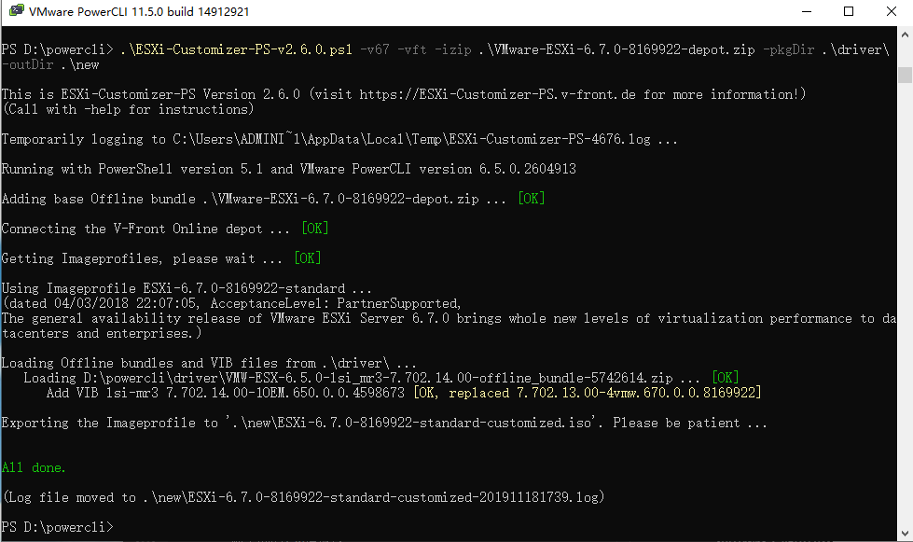This screenshot has height=542, width=913.
Task: Click the scrollbar down arrow
Action: (x=905, y=534)
